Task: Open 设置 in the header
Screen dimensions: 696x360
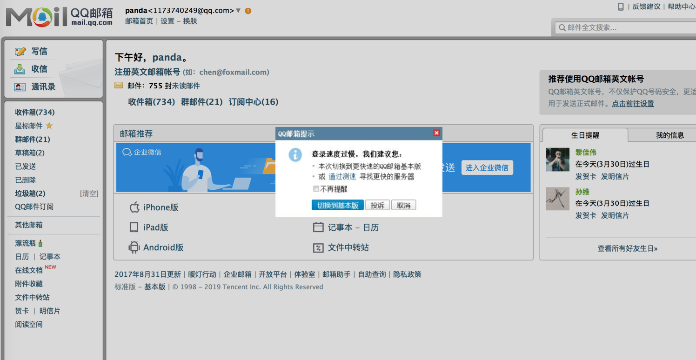Action: point(167,21)
